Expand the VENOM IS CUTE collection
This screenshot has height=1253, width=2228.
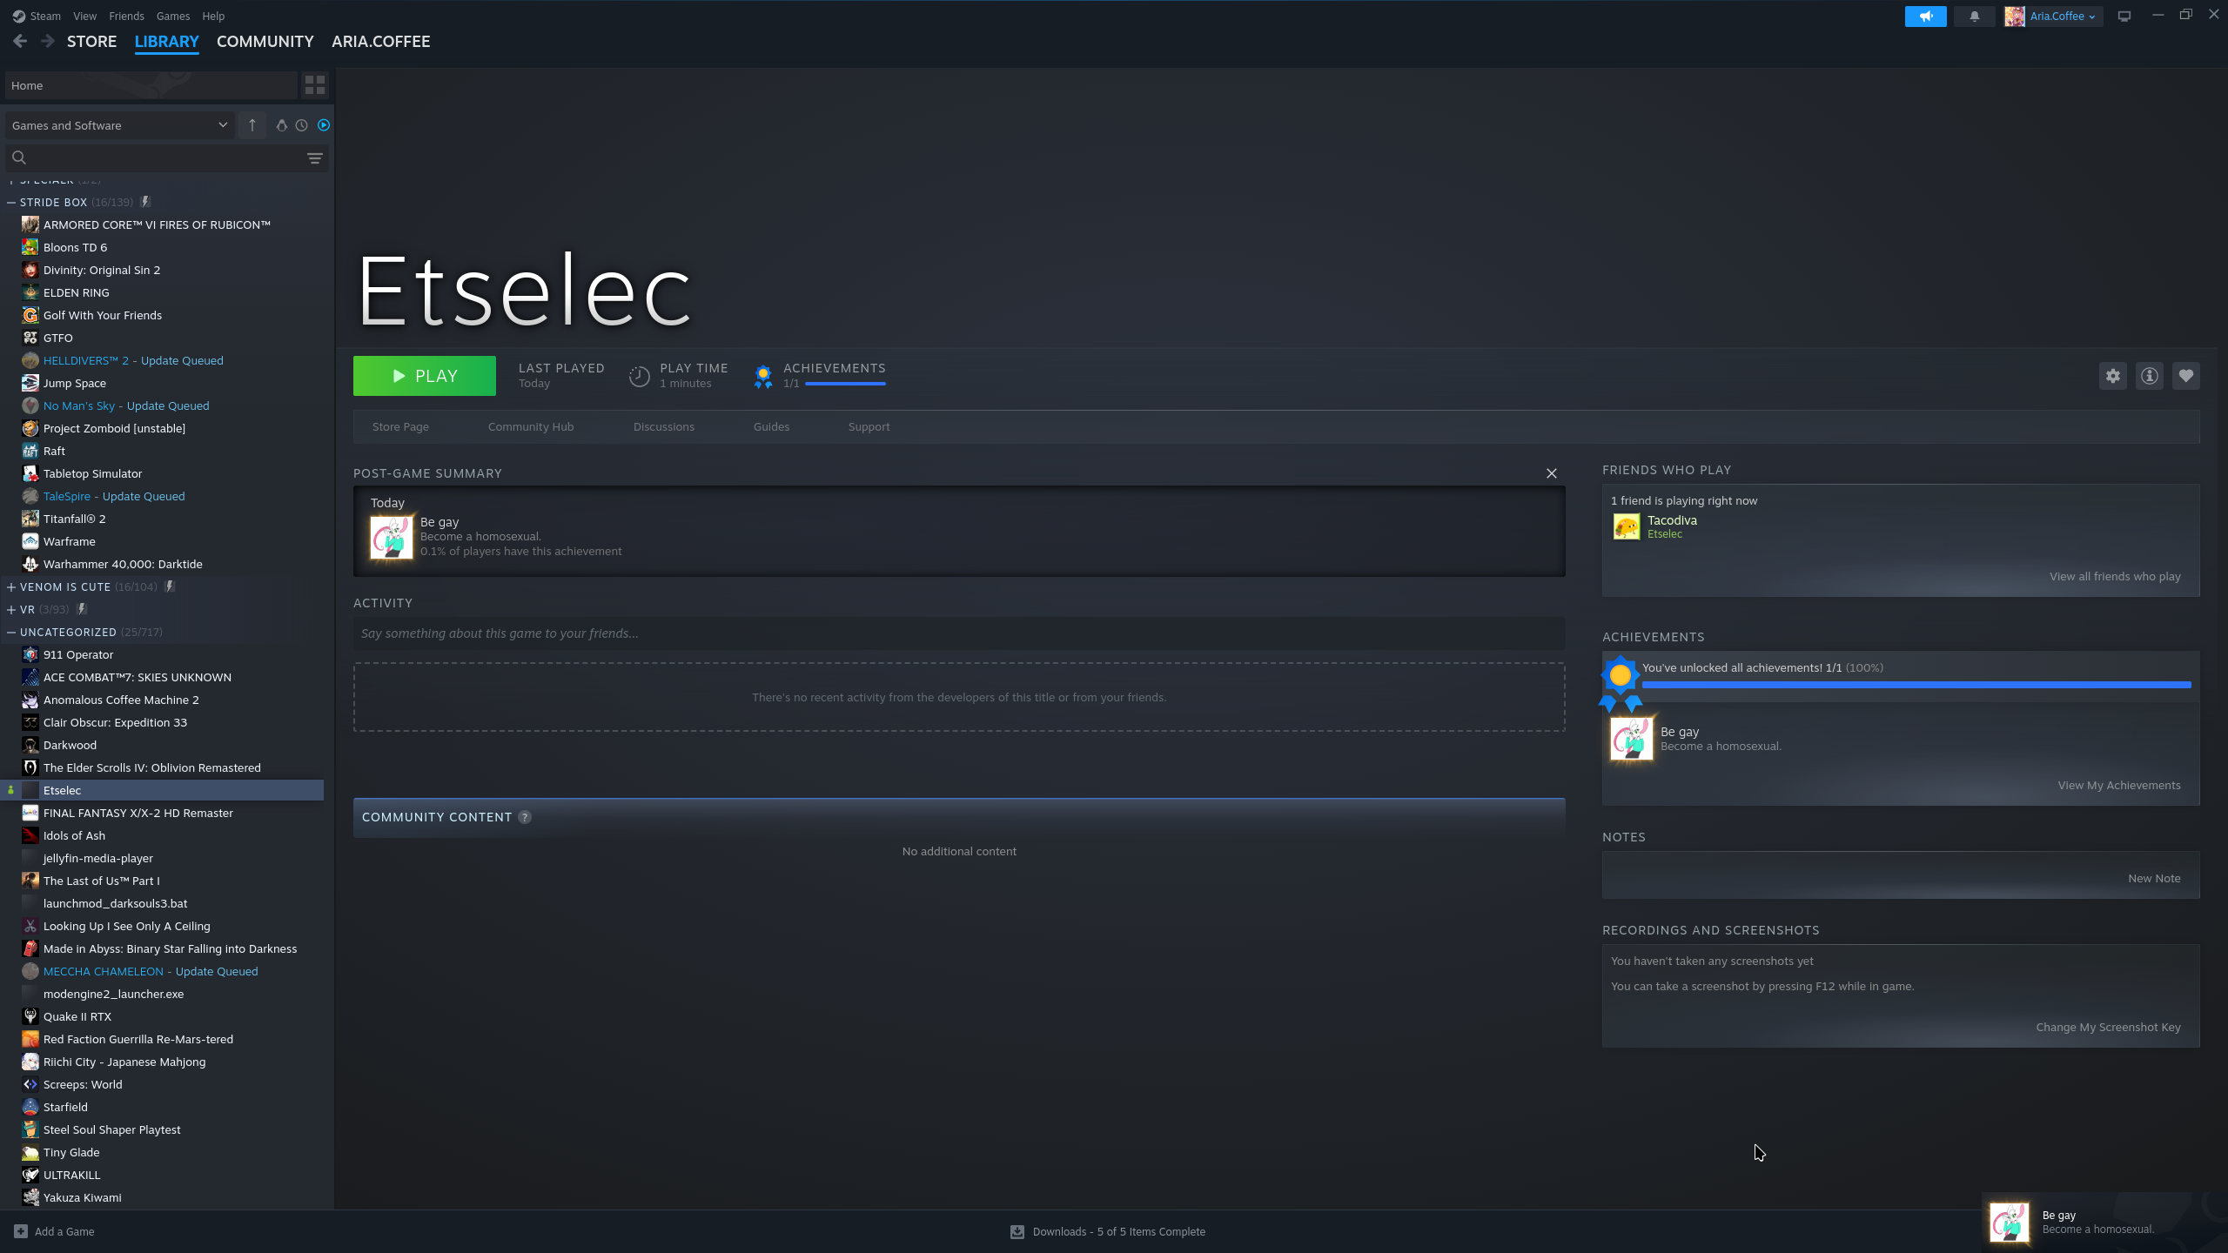tap(11, 586)
